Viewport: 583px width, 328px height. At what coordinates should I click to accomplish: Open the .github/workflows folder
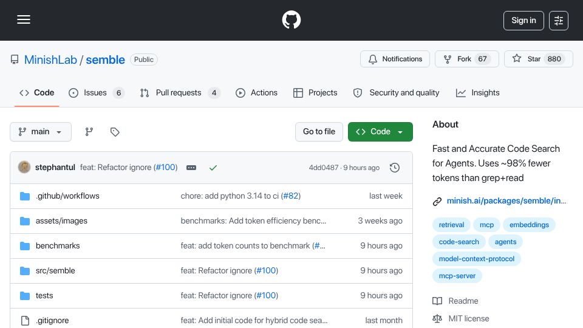pyautogui.click(x=67, y=196)
